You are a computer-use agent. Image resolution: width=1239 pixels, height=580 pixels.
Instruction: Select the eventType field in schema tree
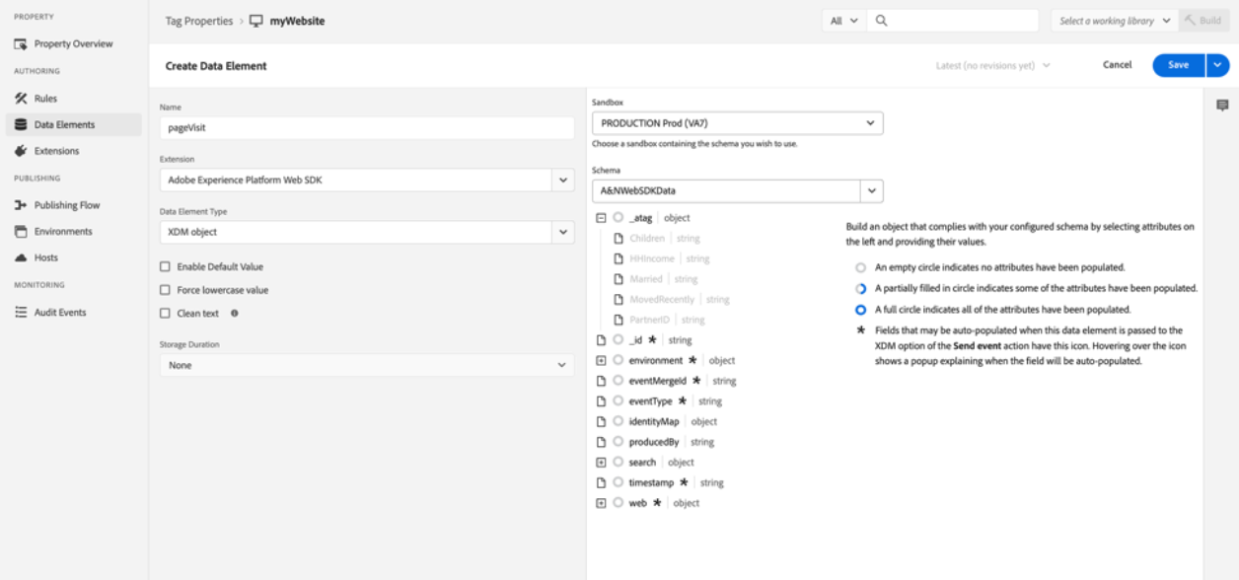pyautogui.click(x=650, y=401)
